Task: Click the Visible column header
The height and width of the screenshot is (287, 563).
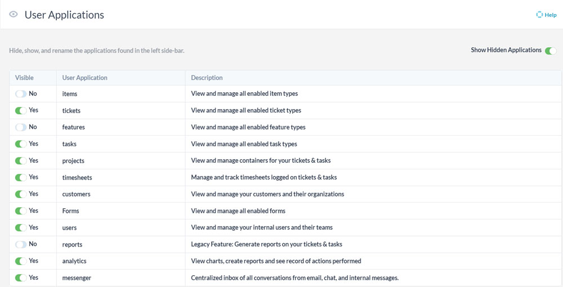Action: (24, 78)
